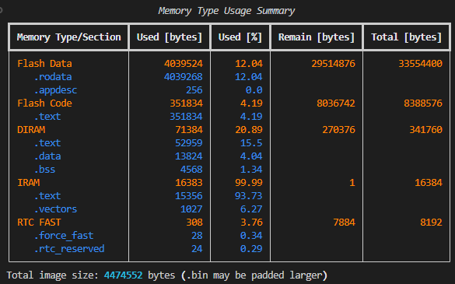This screenshot has height=284, width=455.
Task: Click the DIRAM percentage 20.89
Action: 249,130
